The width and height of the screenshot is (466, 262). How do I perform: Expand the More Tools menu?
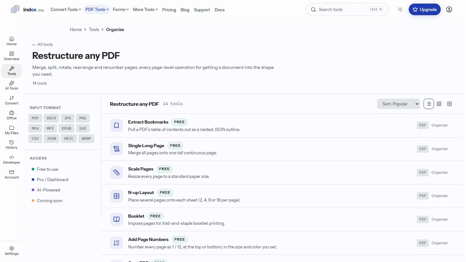[145, 9]
